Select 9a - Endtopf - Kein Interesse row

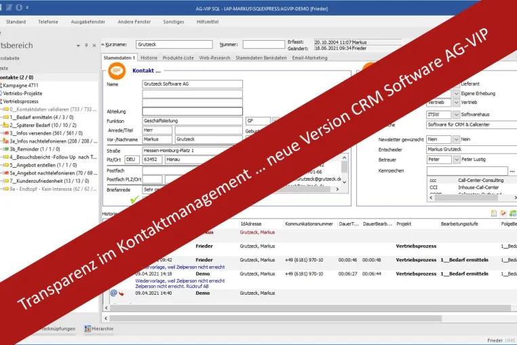tap(53, 189)
